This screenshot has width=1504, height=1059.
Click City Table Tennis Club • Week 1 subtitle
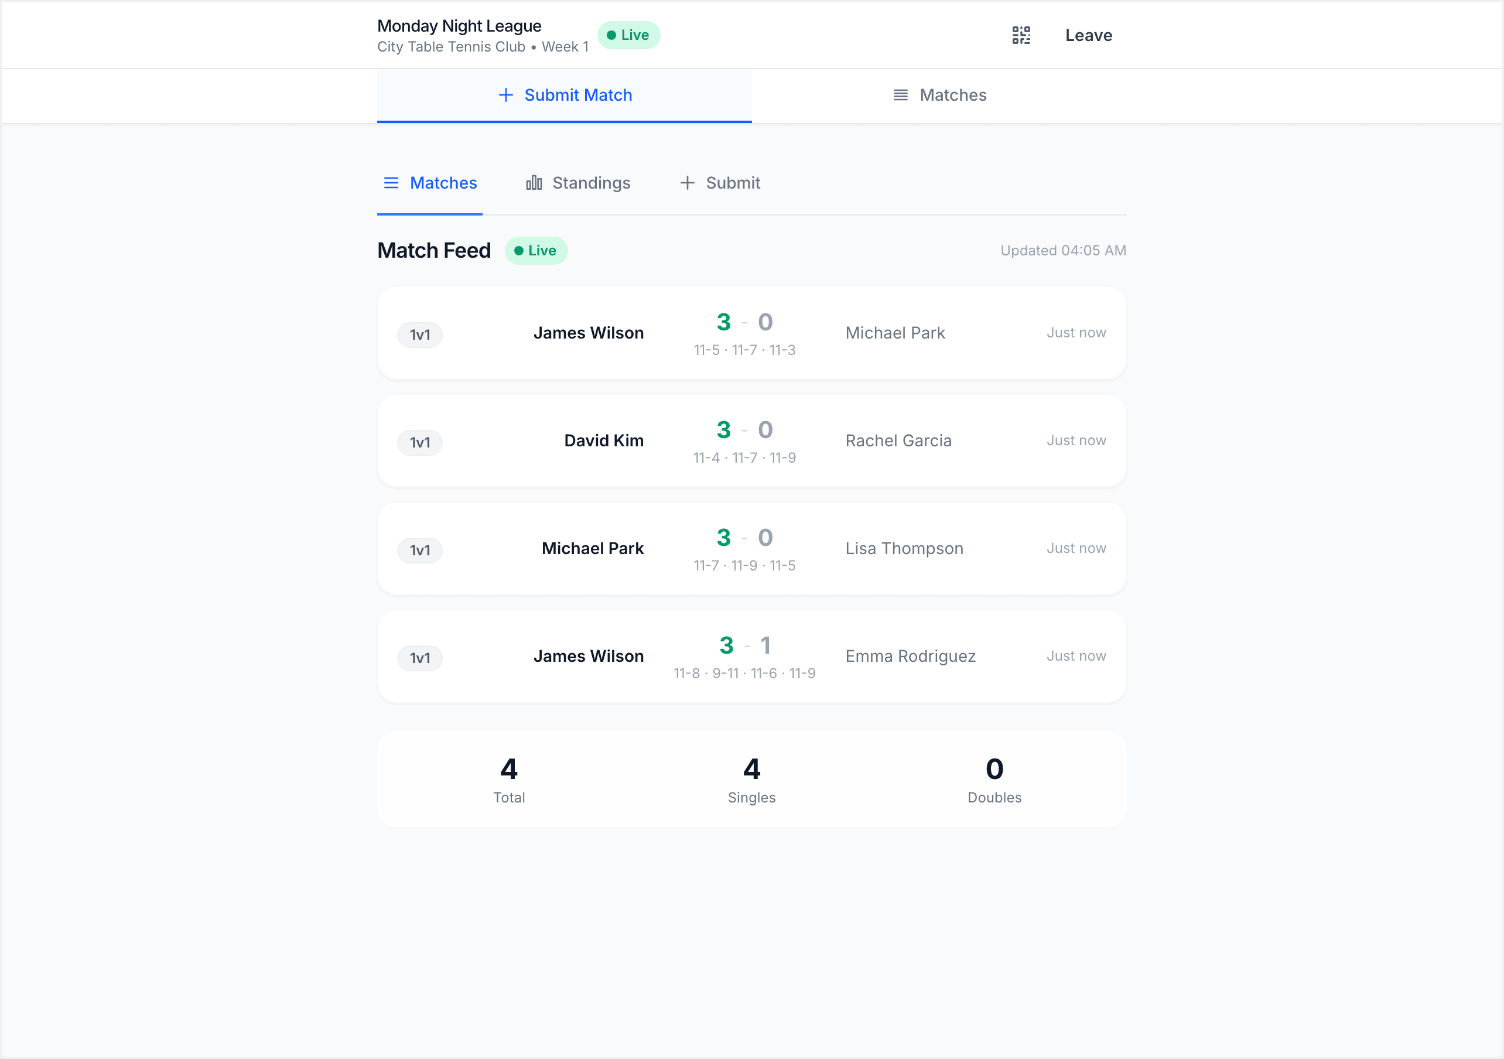pos(483,47)
